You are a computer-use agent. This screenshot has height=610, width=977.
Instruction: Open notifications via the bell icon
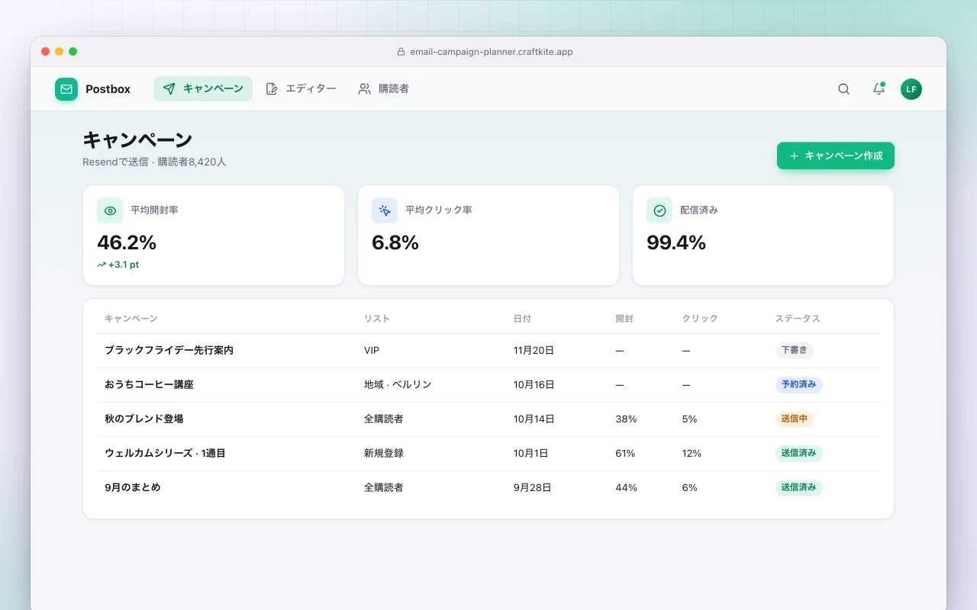879,89
